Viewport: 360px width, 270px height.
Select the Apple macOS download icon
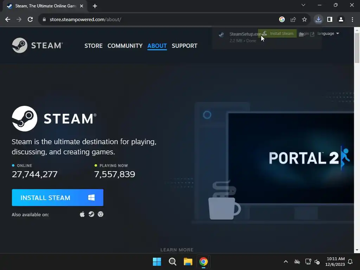pos(82,214)
